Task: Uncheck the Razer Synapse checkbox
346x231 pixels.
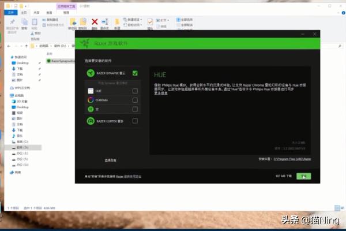Action: (134, 73)
